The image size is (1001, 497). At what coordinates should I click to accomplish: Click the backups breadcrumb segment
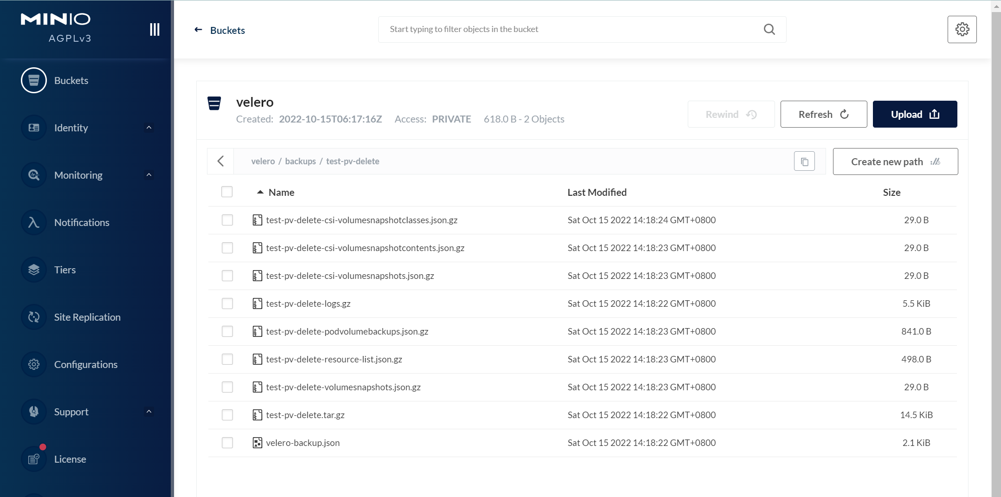[300, 161]
